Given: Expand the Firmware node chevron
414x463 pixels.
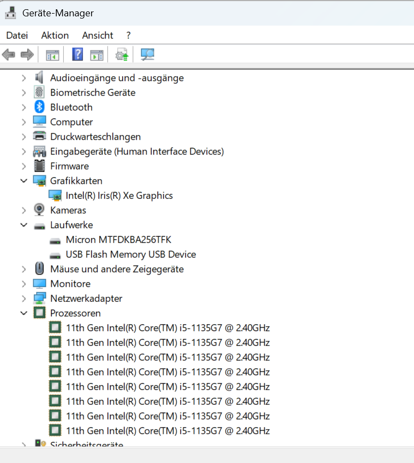Looking at the screenshot, I should (24, 166).
